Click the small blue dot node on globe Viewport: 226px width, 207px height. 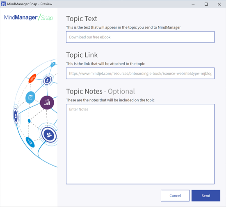click(x=29, y=121)
